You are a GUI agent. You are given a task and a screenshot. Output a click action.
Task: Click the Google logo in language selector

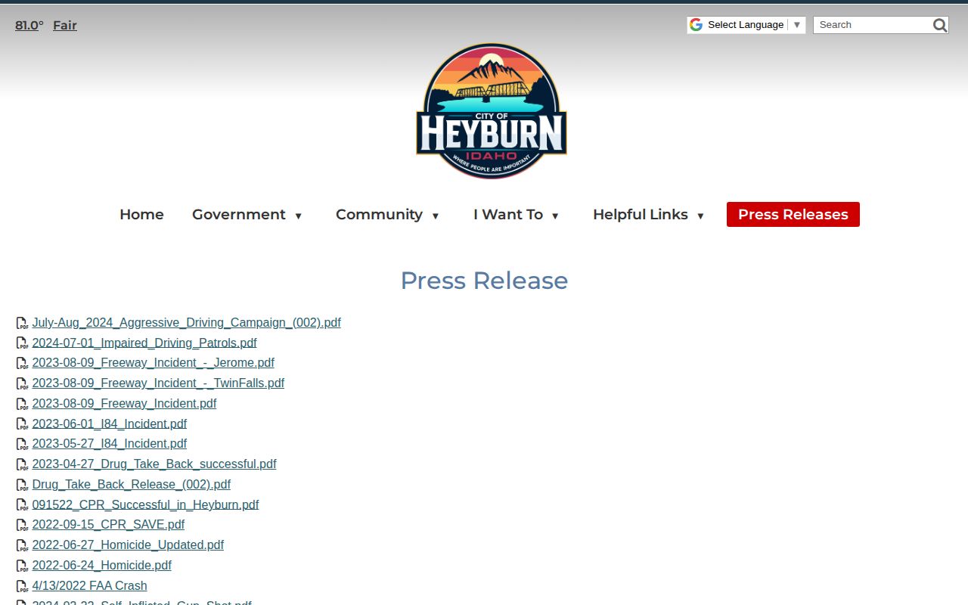[x=696, y=25]
